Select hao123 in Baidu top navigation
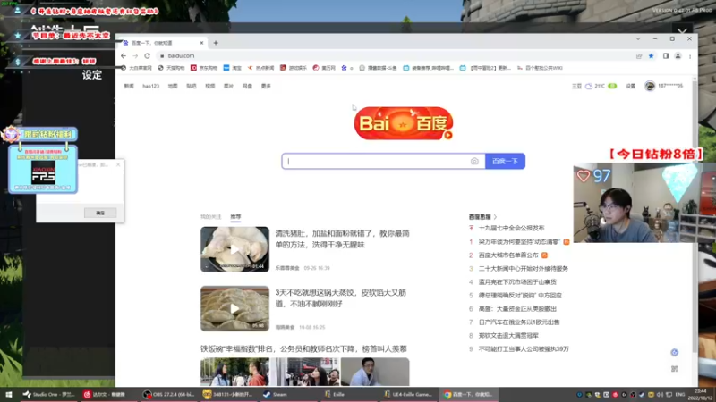This screenshot has width=716, height=402. coord(150,86)
